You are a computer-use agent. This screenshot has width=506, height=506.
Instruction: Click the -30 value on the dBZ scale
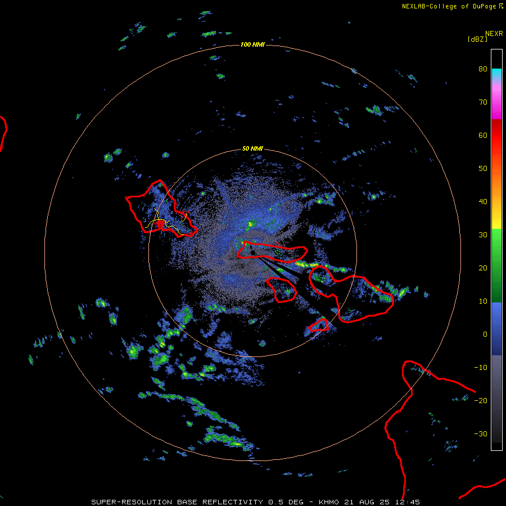coord(481,434)
